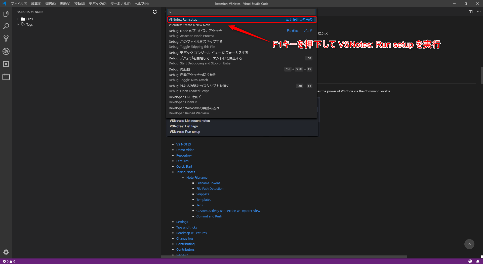This screenshot has height=264, width=483.
Task: Open the 'Change log' link
Action: point(185,238)
